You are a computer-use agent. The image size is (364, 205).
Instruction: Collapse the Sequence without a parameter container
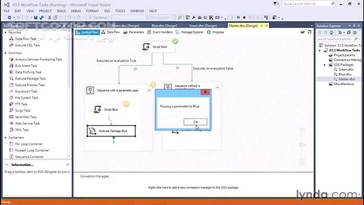(x=217, y=88)
